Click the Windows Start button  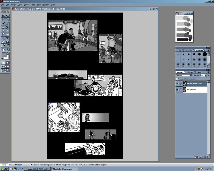pyautogui.click(x=5, y=169)
